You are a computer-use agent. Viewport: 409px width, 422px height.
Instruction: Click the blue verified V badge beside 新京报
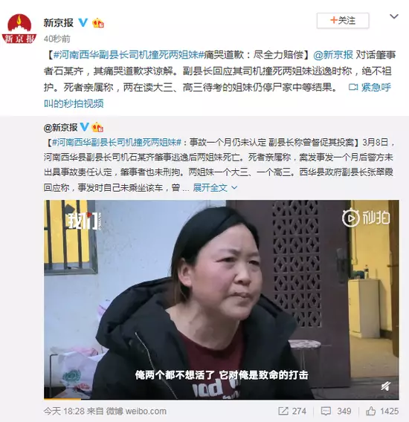point(83,23)
